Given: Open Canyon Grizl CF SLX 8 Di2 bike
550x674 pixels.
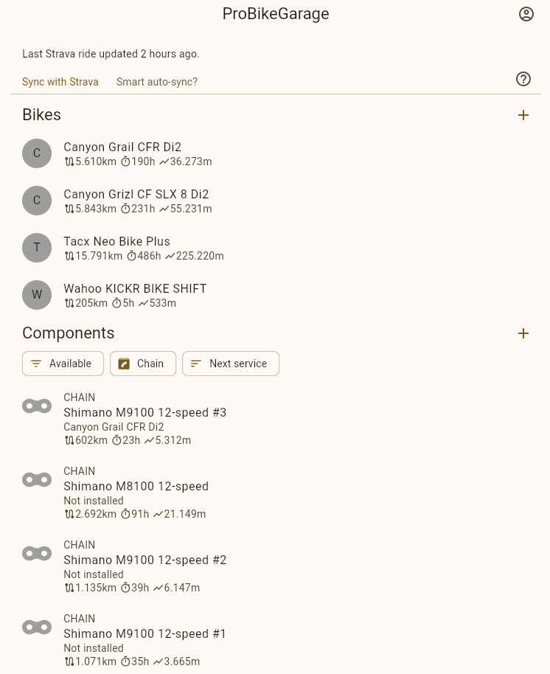Looking at the screenshot, I should [x=136, y=195].
